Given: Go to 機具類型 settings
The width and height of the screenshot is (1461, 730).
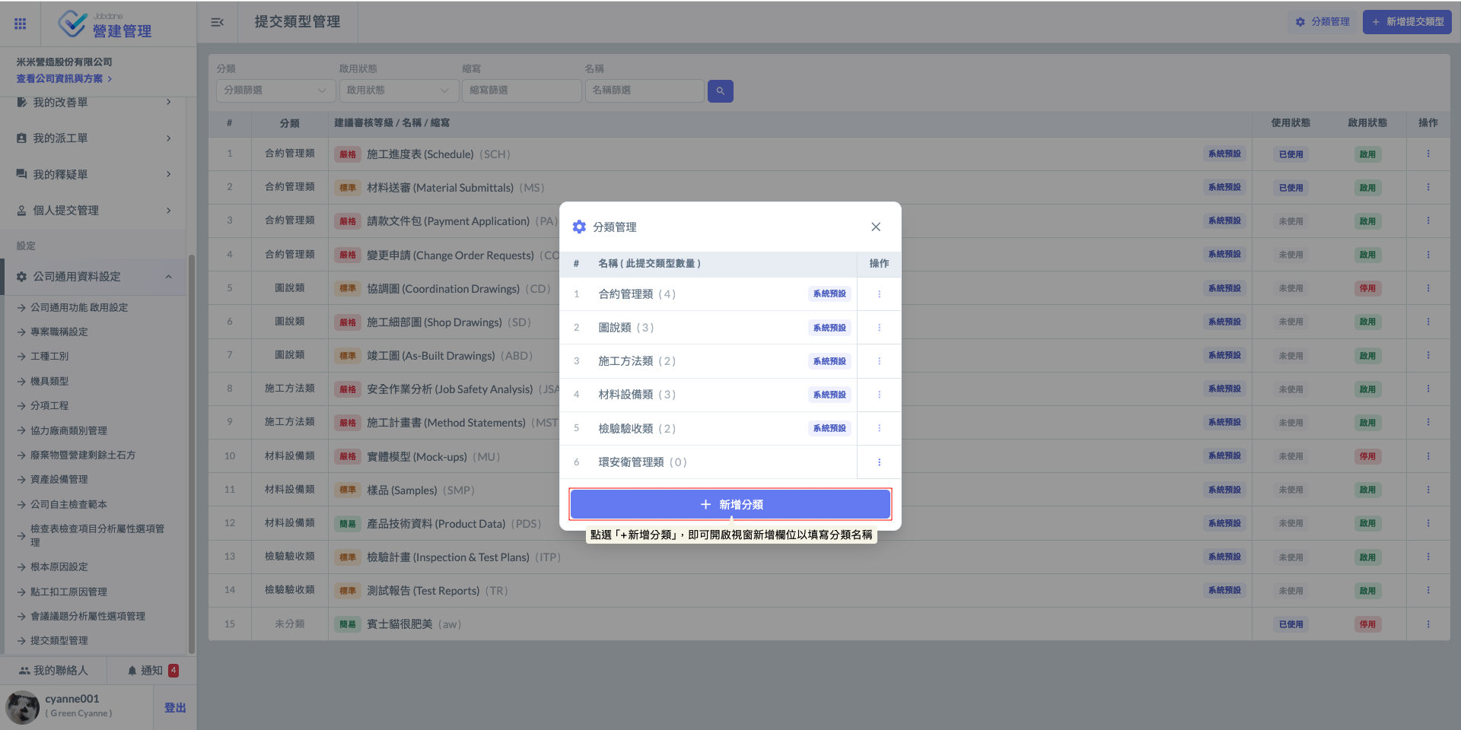Looking at the screenshot, I should pyautogui.click(x=49, y=381).
